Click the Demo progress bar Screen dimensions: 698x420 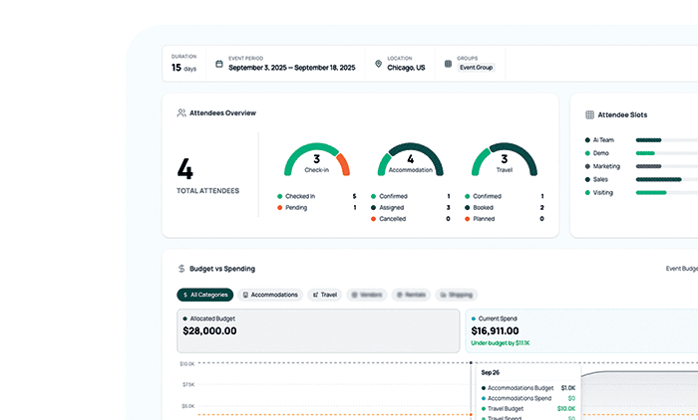click(x=667, y=153)
